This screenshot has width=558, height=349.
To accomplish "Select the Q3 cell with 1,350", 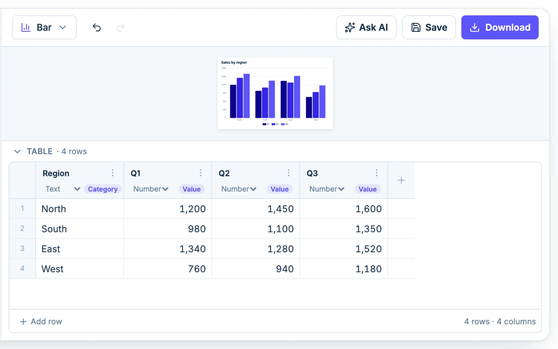I will click(344, 229).
